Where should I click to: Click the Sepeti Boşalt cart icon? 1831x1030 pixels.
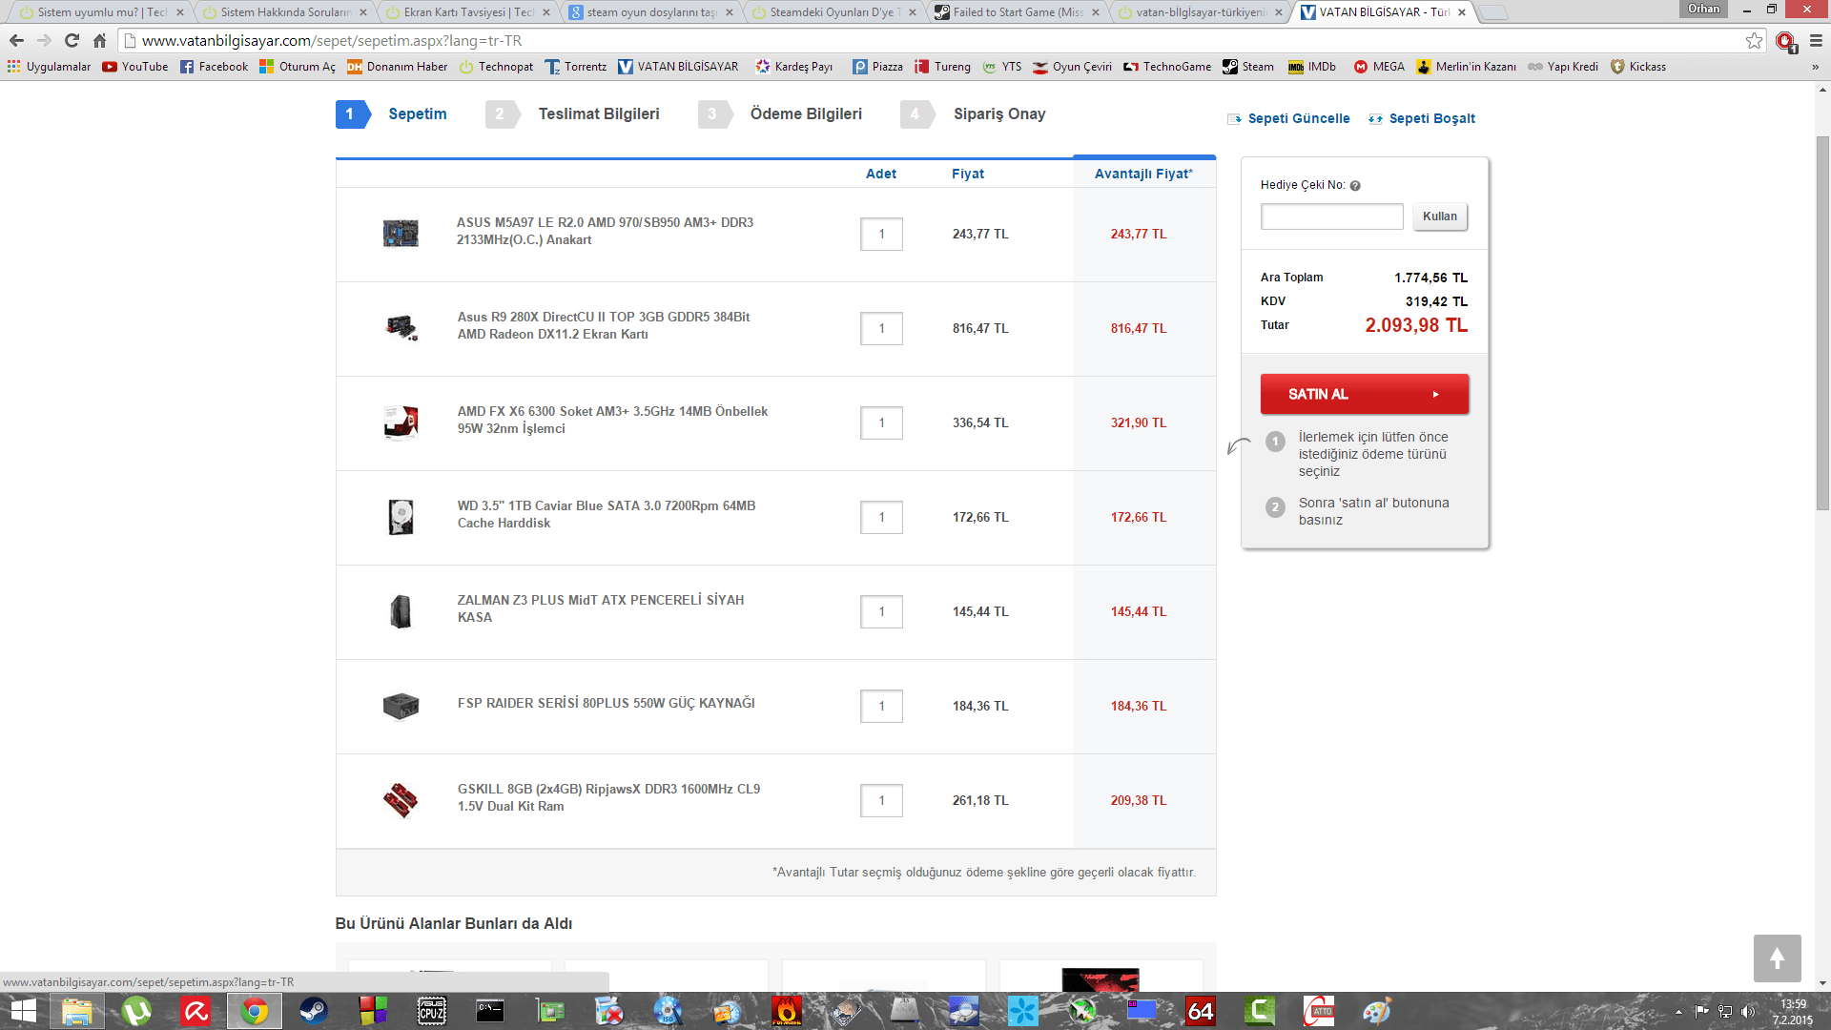1375,119
